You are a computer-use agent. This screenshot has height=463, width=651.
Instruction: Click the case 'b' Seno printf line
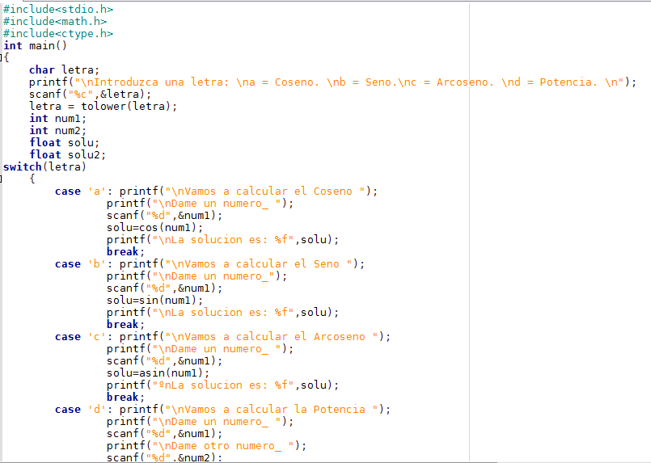click(209, 264)
